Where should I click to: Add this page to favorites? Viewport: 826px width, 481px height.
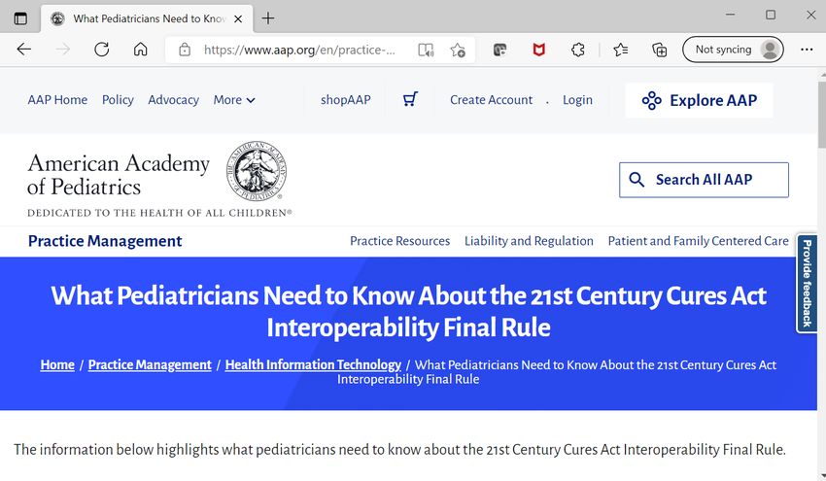(458, 51)
